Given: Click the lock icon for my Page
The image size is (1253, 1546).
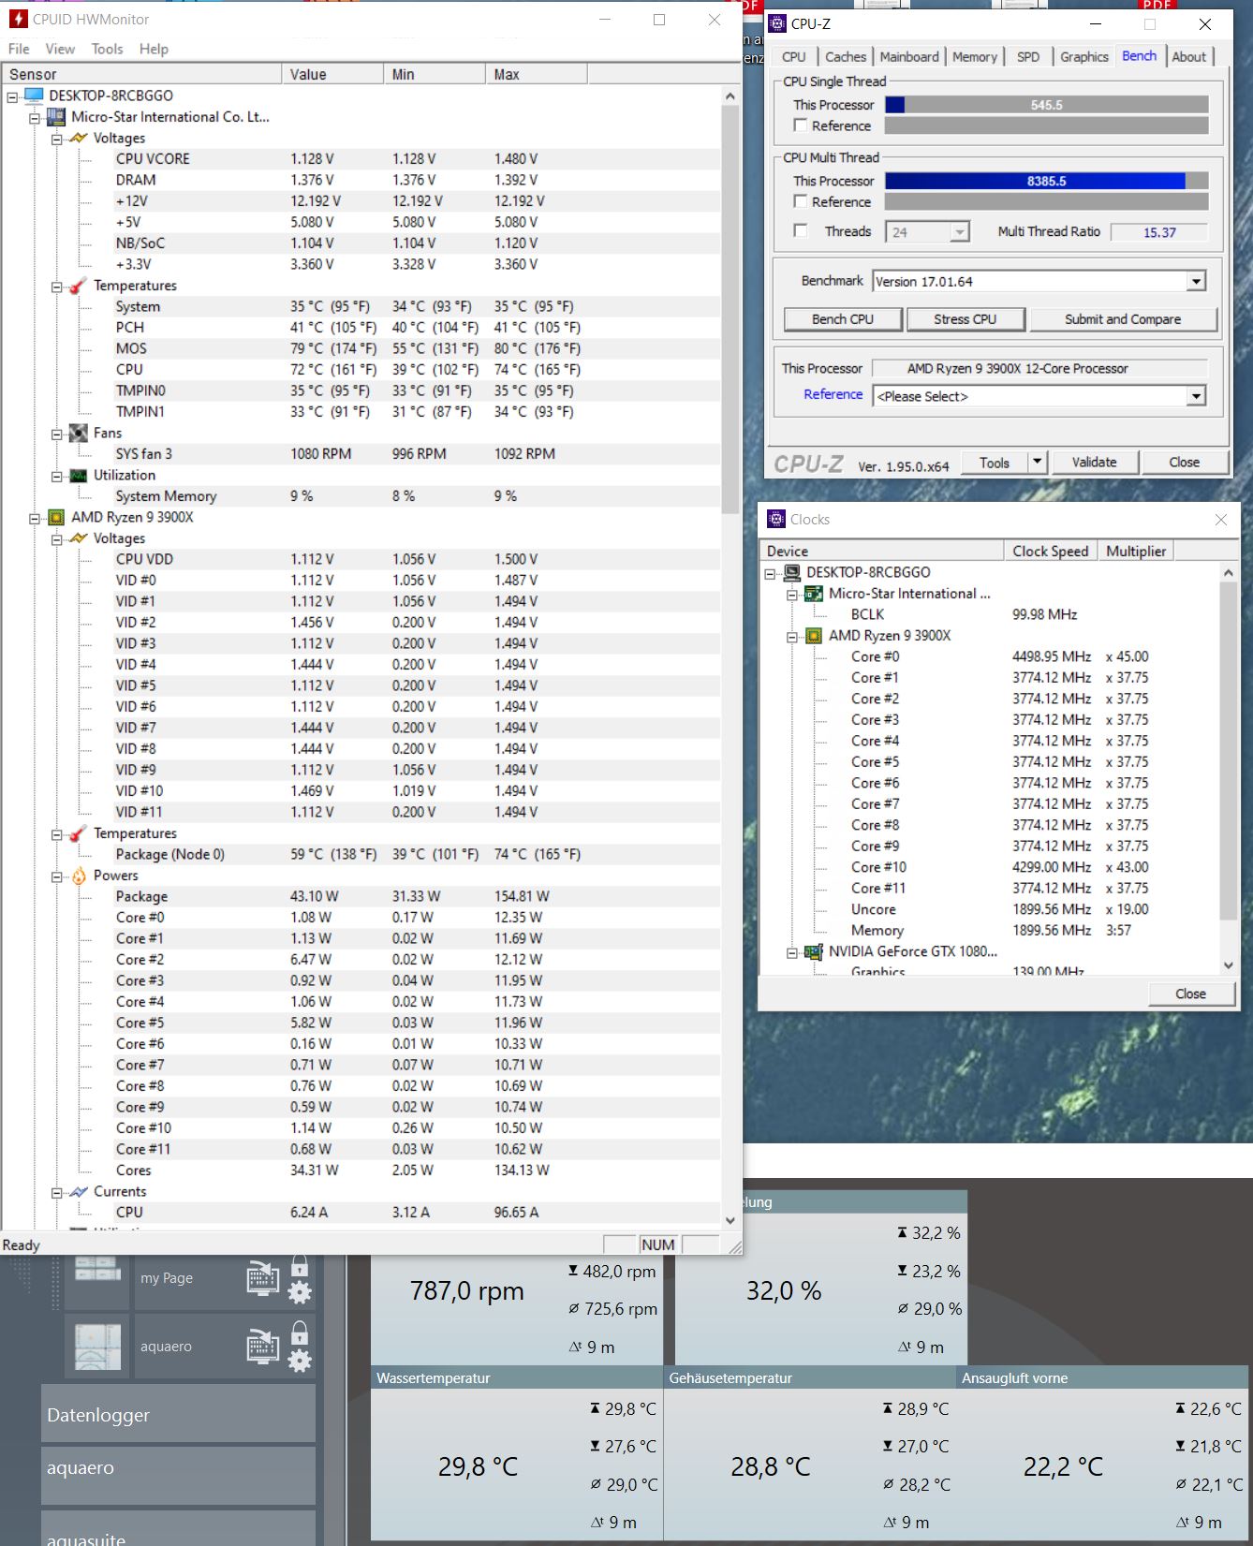Looking at the screenshot, I should [300, 1266].
